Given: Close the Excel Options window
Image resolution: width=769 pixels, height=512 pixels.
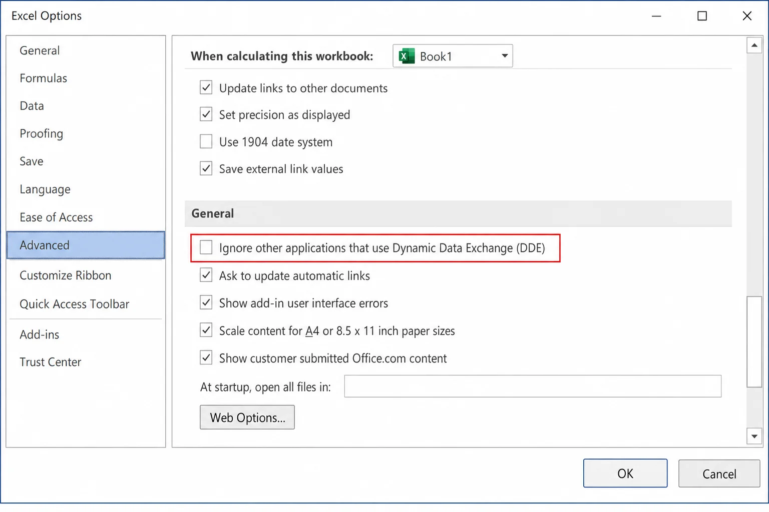Looking at the screenshot, I should [747, 16].
